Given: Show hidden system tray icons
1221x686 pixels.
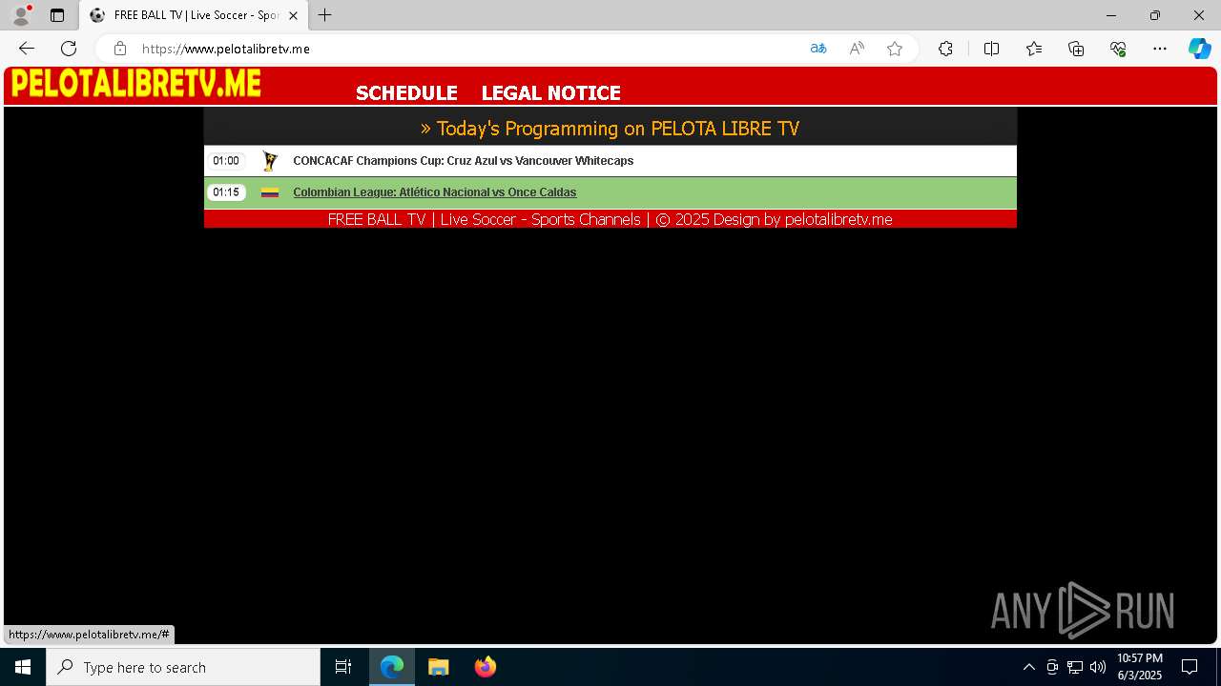Looking at the screenshot, I should (x=1028, y=667).
